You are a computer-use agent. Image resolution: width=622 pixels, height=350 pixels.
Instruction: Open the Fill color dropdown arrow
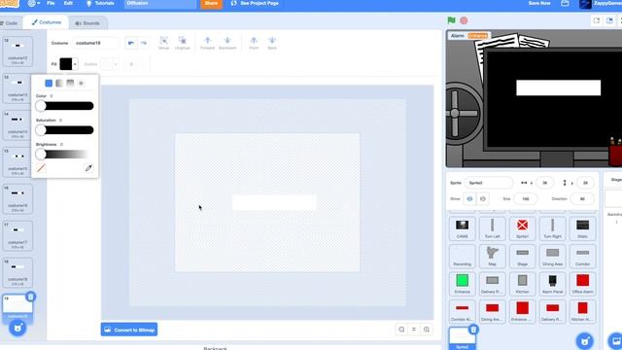tap(75, 64)
